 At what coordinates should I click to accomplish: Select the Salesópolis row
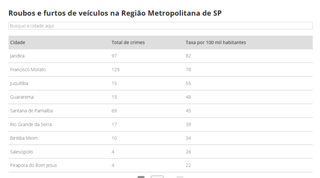click(x=160, y=152)
